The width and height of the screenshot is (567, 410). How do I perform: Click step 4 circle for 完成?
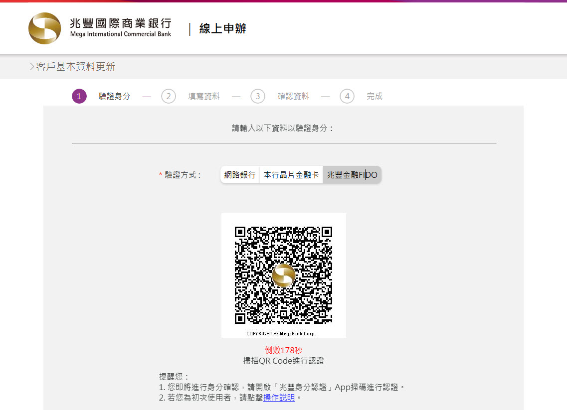(x=347, y=96)
